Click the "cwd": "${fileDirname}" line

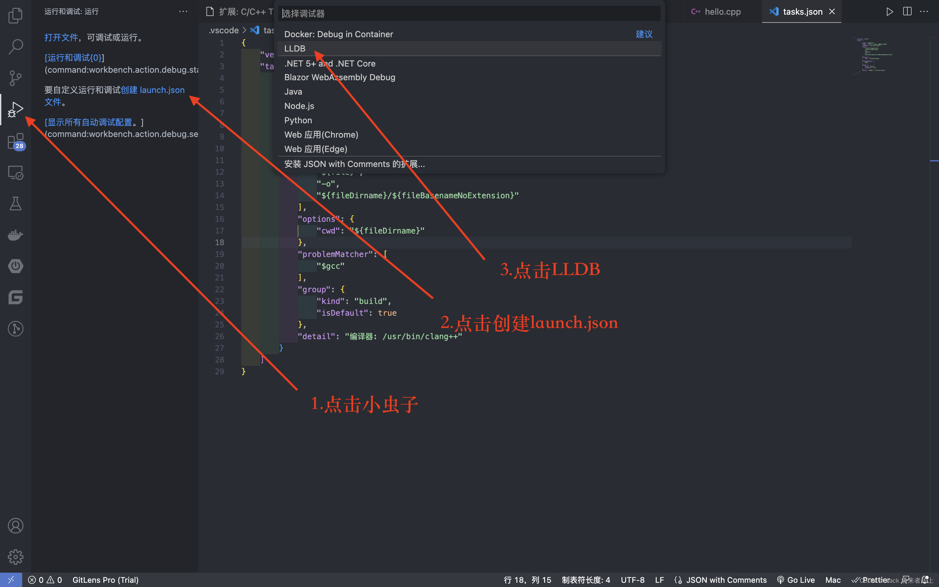tap(371, 231)
